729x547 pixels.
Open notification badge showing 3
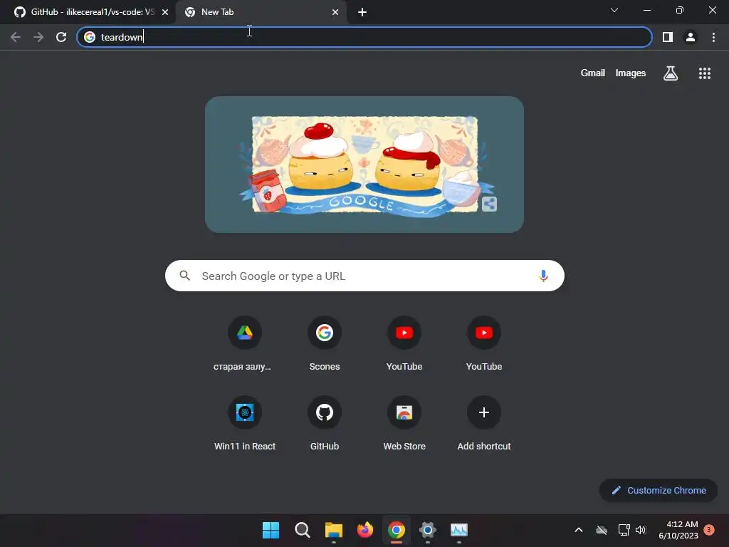(x=708, y=530)
